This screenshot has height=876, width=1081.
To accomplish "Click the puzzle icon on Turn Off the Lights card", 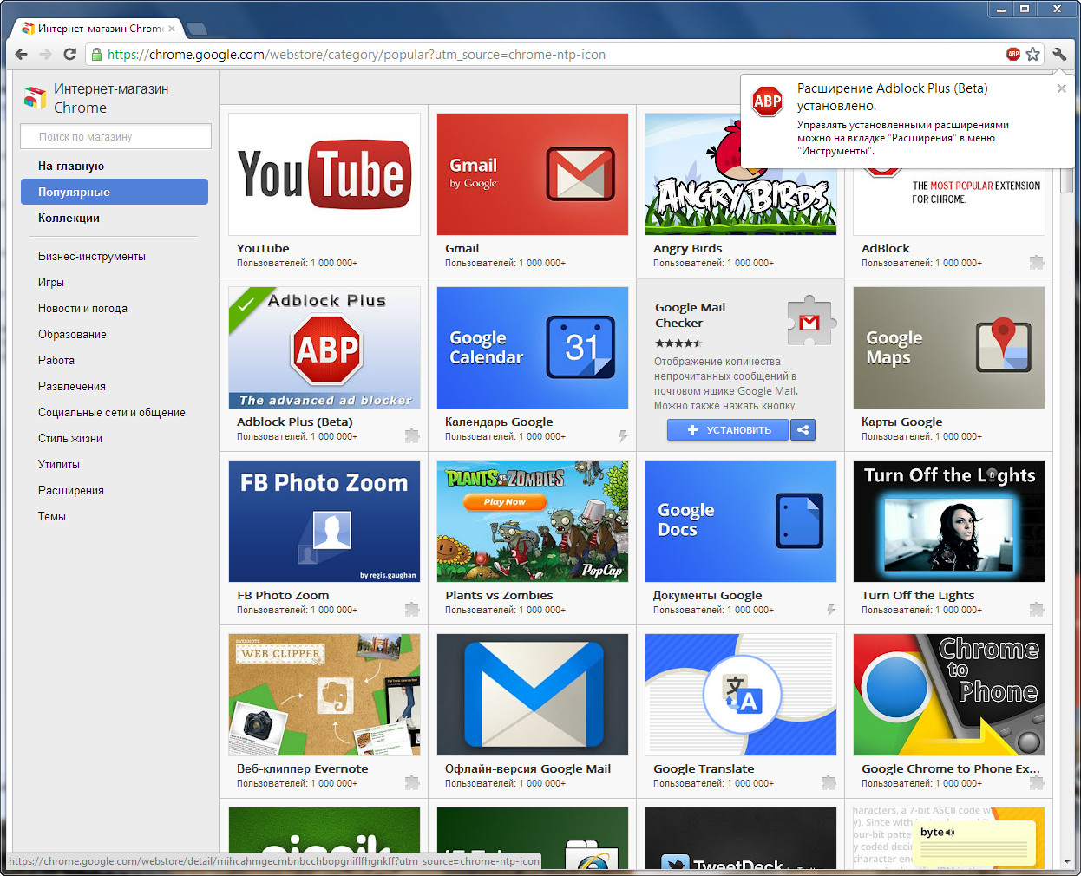I will coord(1037,609).
